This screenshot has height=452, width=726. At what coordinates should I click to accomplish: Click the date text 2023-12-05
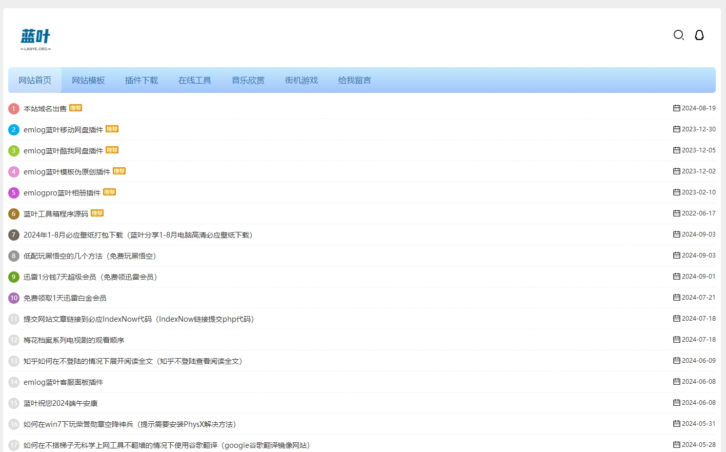(699, 150)
